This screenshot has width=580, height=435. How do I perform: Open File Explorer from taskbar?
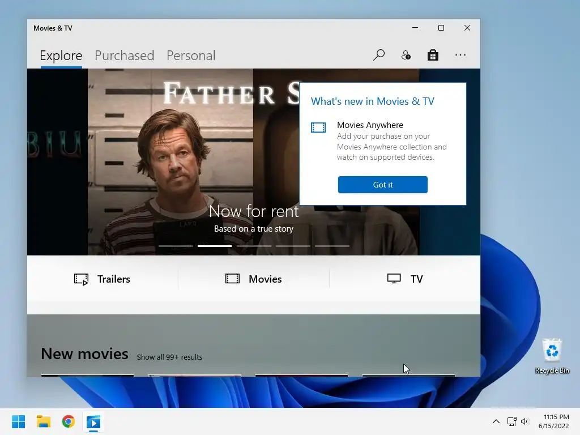click(43, 421)
